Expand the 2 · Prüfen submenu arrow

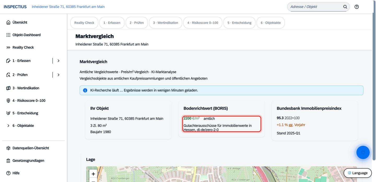(x=58, y=75)
